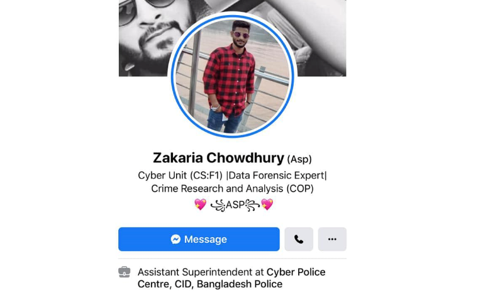Click the Messenger logo inside Message button
The image size is (478, 295).
tap(175, 239)
